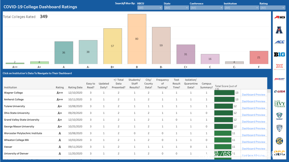289x162 pixels.
Task: Click the Atlantic 10 conference logo
Action: 279,17
